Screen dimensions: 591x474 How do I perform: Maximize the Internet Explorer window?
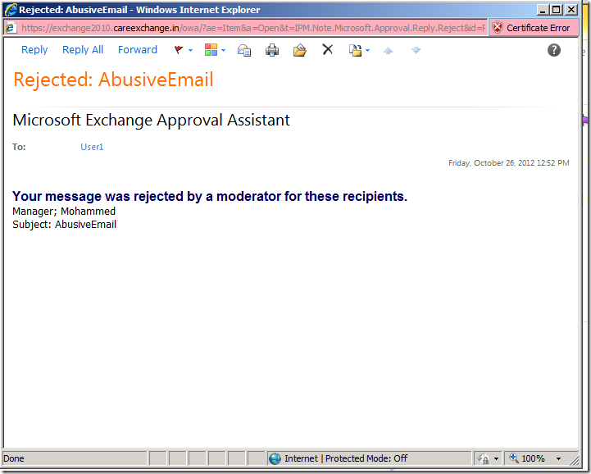point(557,9)
